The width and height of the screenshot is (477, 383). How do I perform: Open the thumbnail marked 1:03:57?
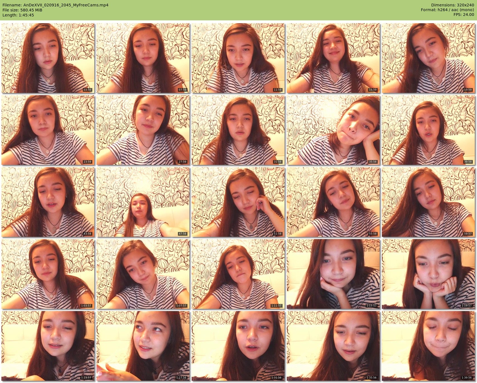[48, 274]
